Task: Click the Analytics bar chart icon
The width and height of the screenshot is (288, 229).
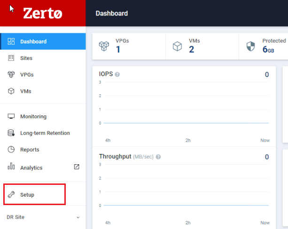Action: (11, 167)
